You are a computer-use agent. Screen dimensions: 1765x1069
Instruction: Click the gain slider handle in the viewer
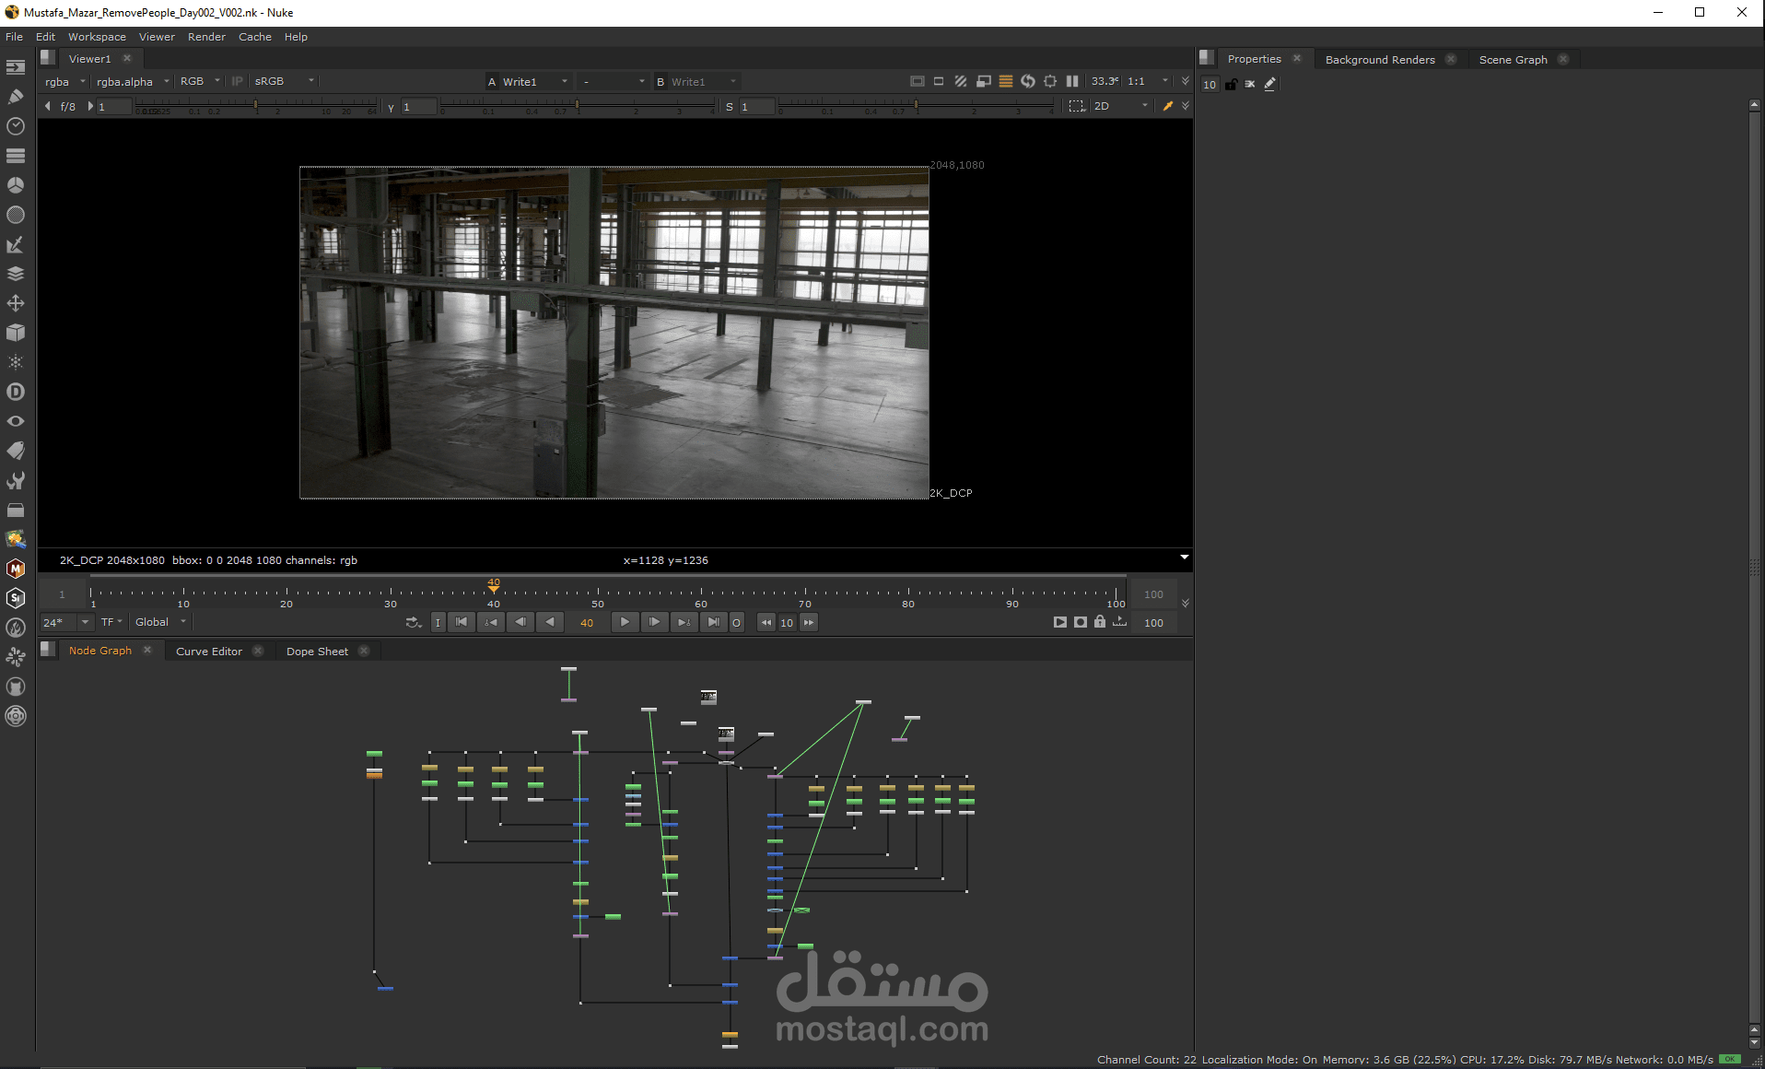(256, 106)
